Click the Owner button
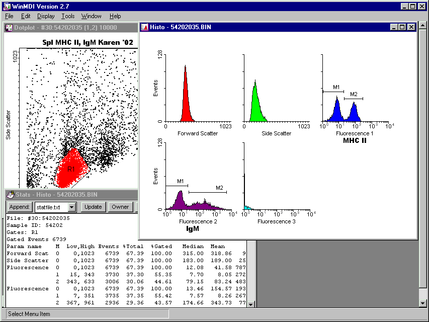 pos(120,207)
